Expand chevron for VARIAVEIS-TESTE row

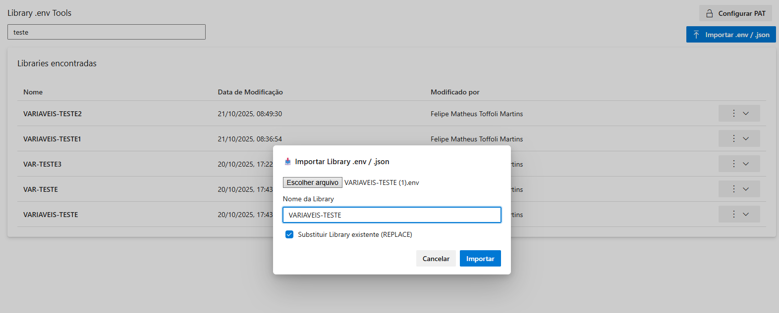click(746, 214)
